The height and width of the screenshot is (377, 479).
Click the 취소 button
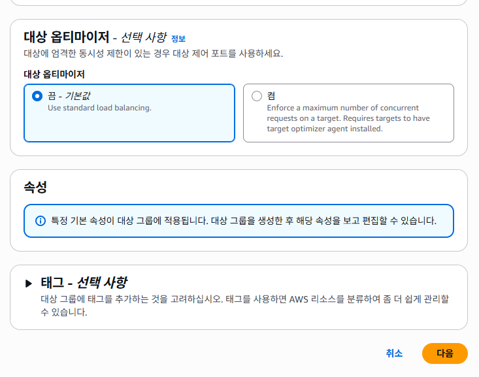(x=394, y=353)
